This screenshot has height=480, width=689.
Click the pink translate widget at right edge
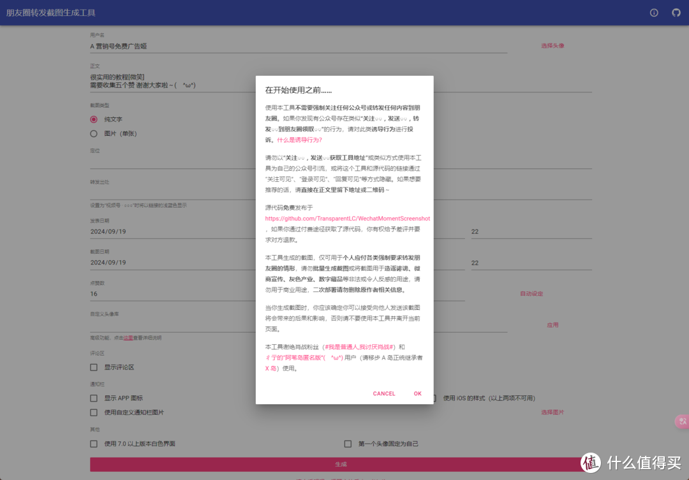682,421
